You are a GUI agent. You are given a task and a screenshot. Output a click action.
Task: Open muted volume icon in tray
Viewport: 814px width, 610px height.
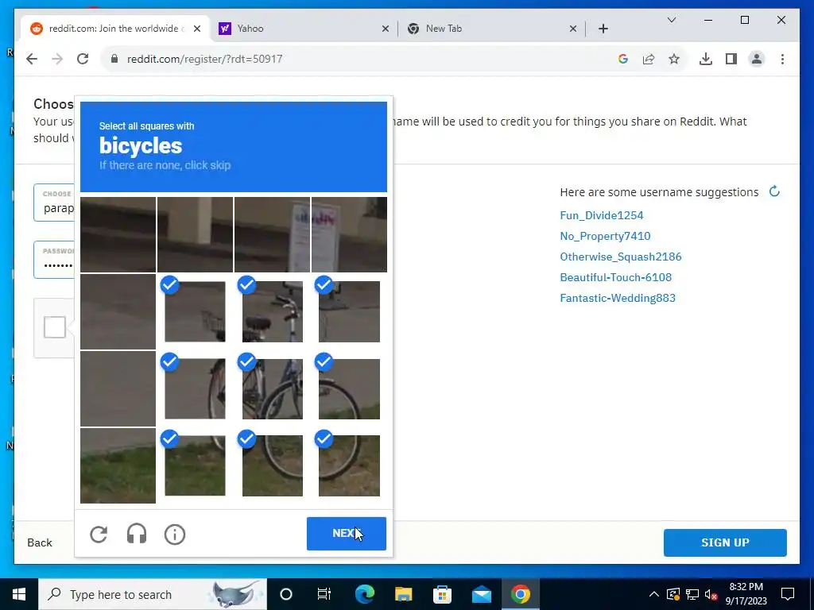[711, 594]
